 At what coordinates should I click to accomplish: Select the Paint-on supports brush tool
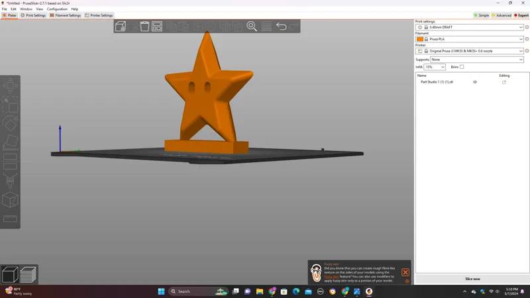click(10, 181)
